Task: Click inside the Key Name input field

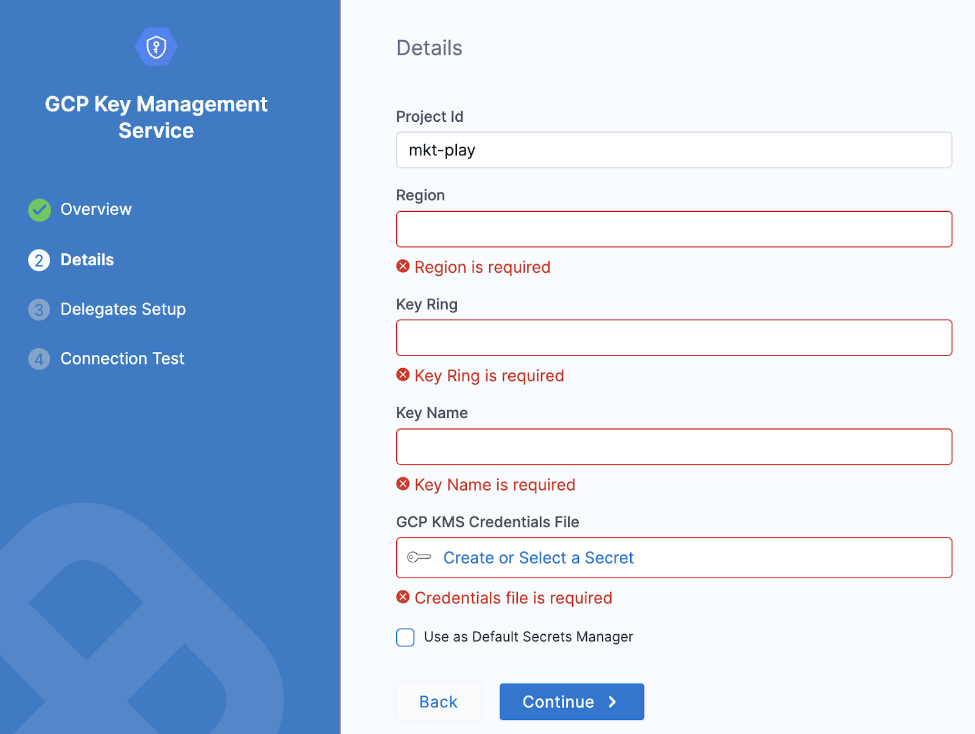Action: (673, 446)
